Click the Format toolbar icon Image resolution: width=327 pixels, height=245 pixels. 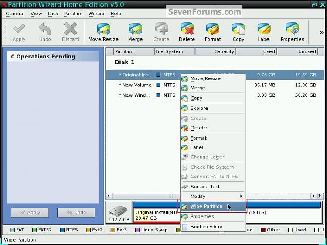(x=212, y=29)
